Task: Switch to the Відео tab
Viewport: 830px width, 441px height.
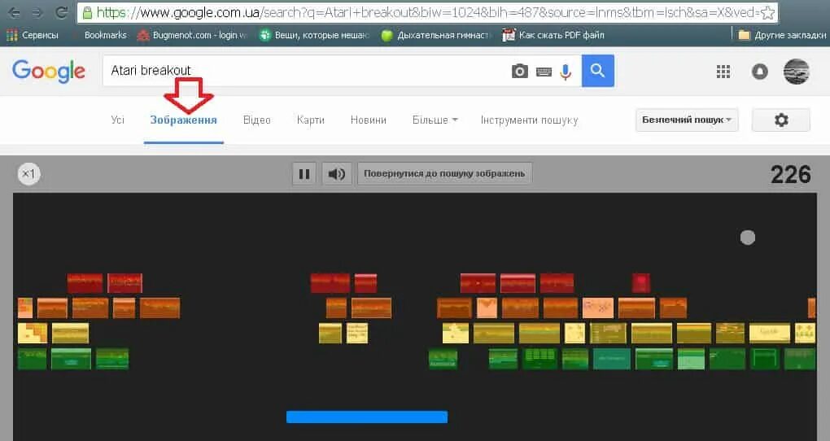Action: pyautogui.click(x=256, y=120)
